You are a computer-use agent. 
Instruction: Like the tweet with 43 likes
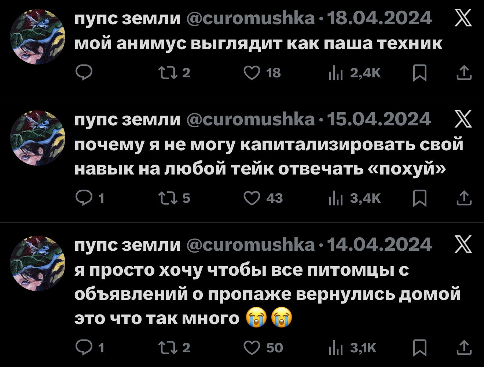252,198
